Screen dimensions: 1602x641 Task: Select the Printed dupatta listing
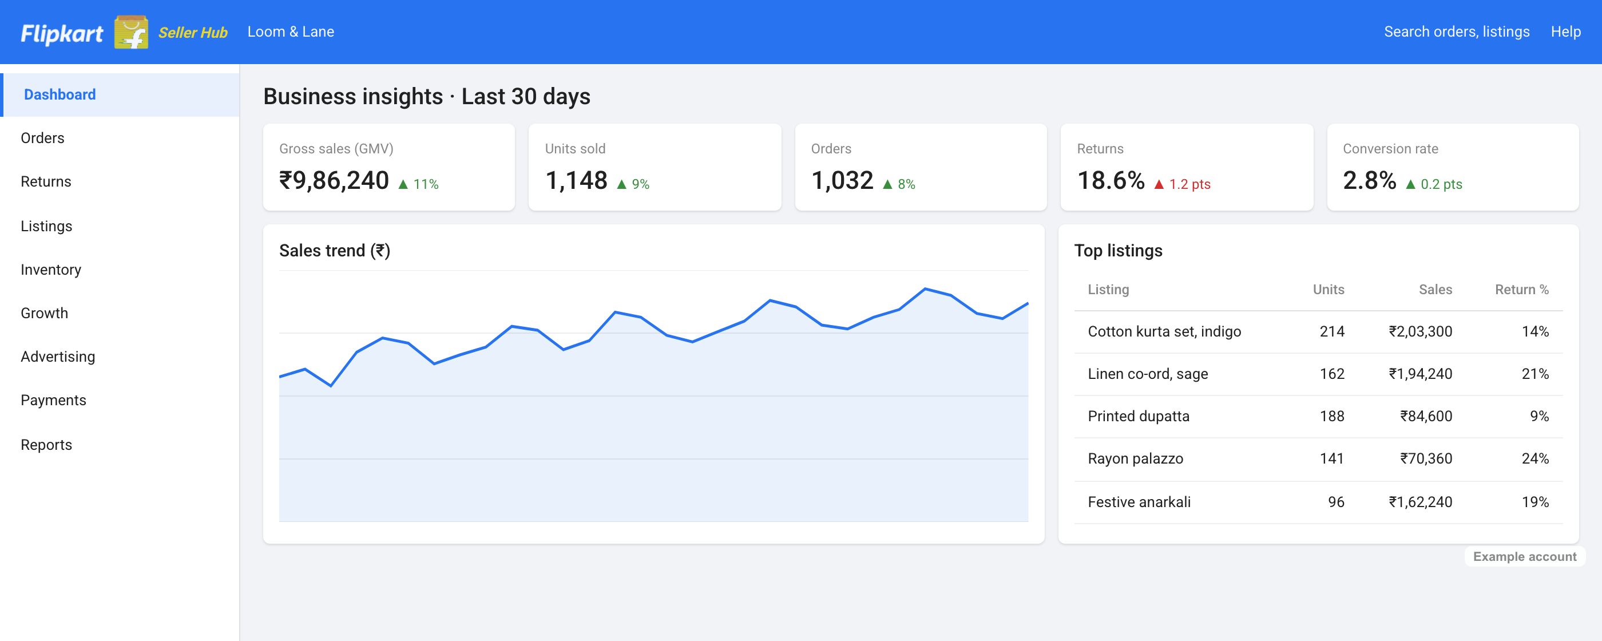pyautogui.click(x=1139, y=416)
